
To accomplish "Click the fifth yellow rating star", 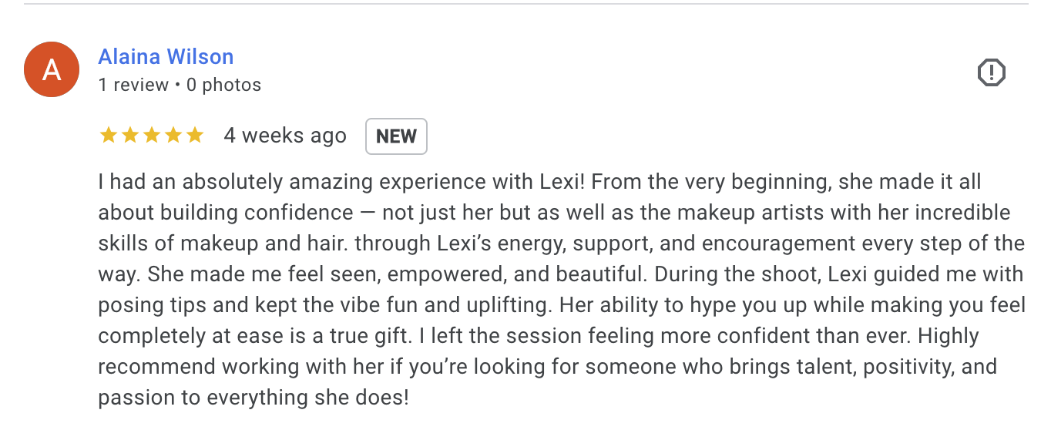I will [x=195, y=136].
